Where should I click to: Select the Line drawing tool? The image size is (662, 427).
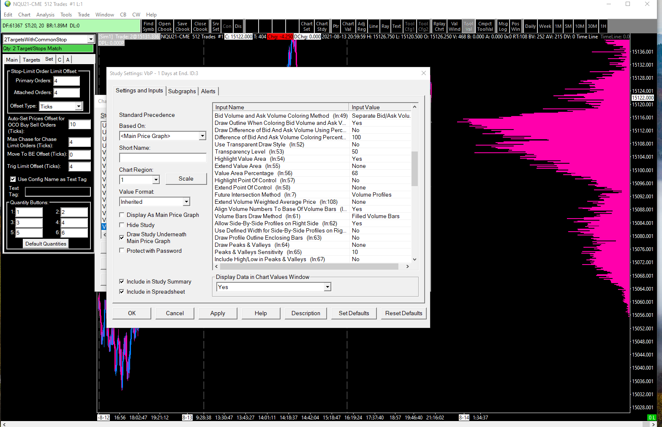pyautogui.click(x=373, y=26)
